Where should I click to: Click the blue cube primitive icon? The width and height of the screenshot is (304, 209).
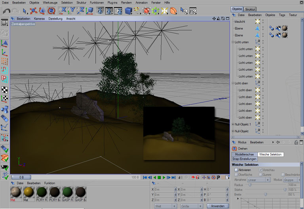pyautogui.click(x=128, y=11)
